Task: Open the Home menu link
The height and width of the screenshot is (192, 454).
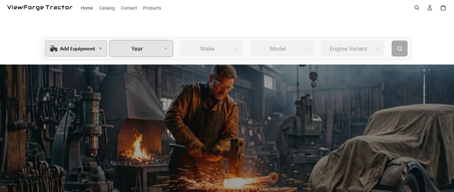Action: pos(87,8)
